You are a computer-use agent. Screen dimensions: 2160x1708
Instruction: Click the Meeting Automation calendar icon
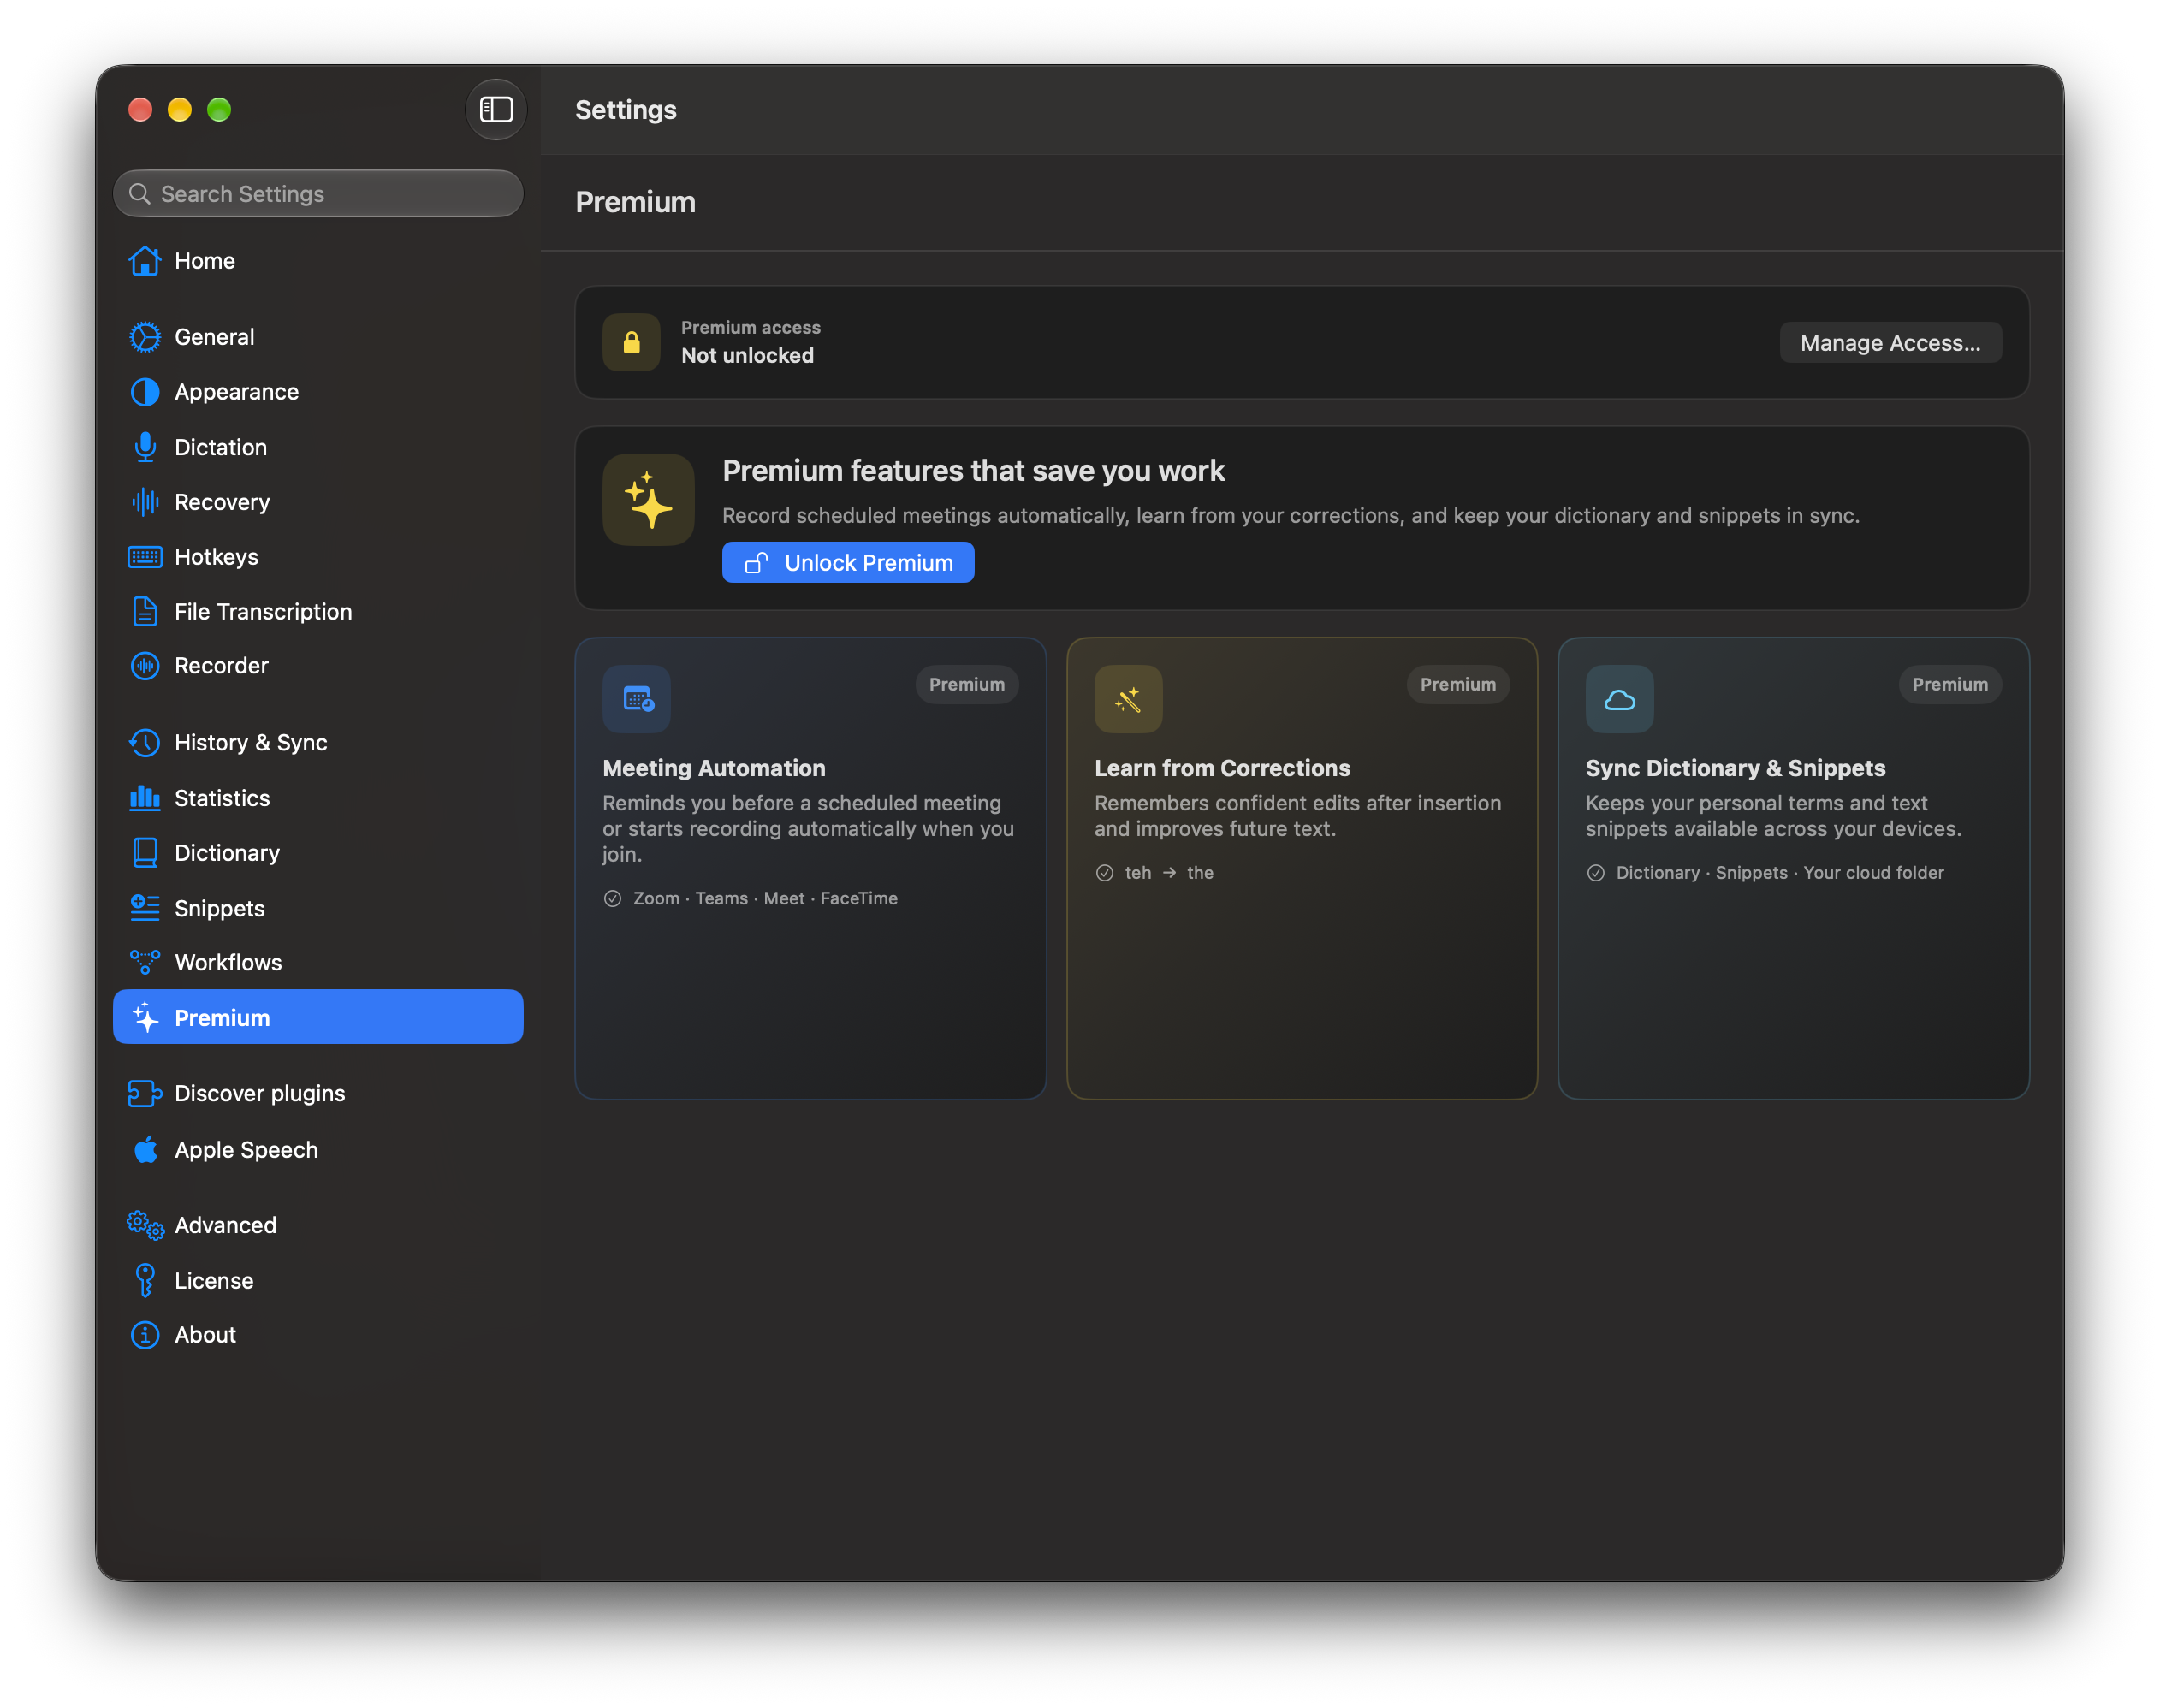(637, 699)
